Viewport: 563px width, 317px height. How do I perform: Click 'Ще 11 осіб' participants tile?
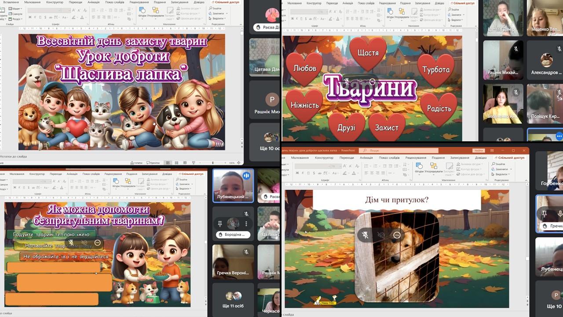(x=233, y=300)
